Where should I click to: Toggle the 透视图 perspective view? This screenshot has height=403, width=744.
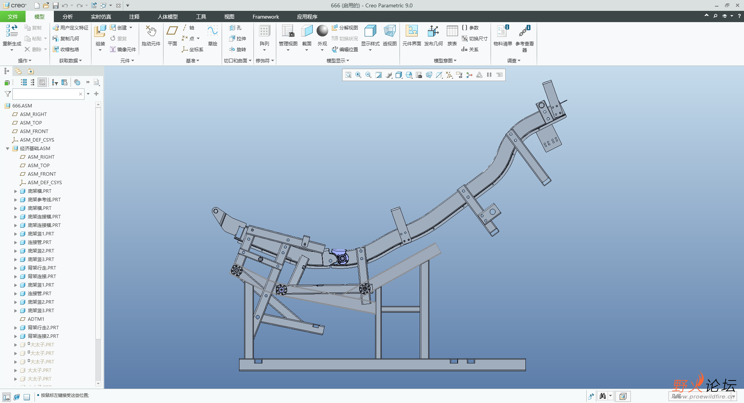[389, 35]
